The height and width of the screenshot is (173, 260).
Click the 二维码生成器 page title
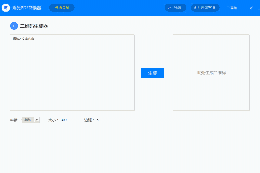pos(34,26)
